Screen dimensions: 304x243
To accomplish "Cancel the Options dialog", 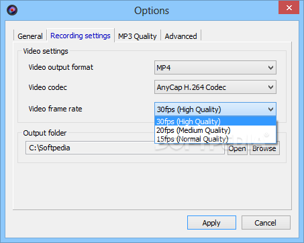I will pos(266,223).
